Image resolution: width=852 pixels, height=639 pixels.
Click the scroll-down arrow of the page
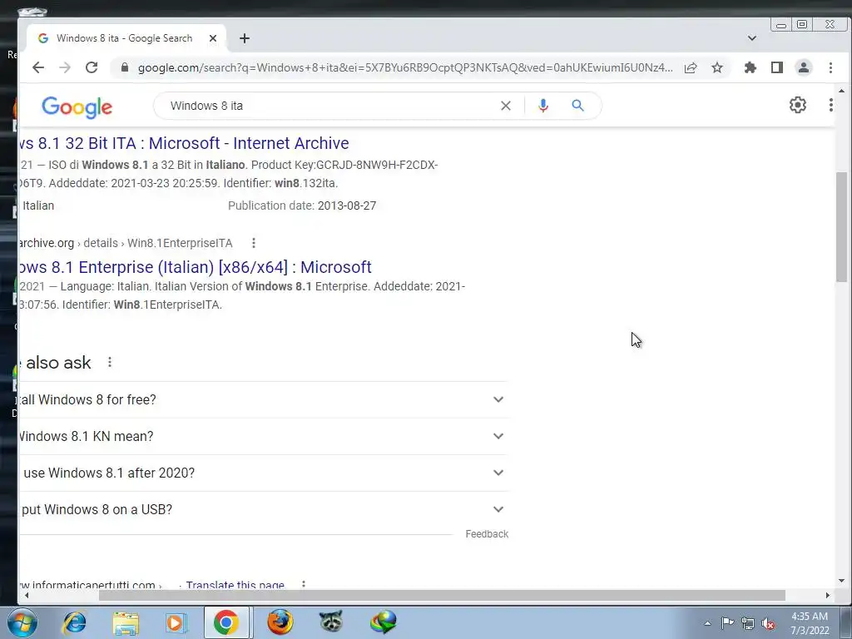pos(841,581)
